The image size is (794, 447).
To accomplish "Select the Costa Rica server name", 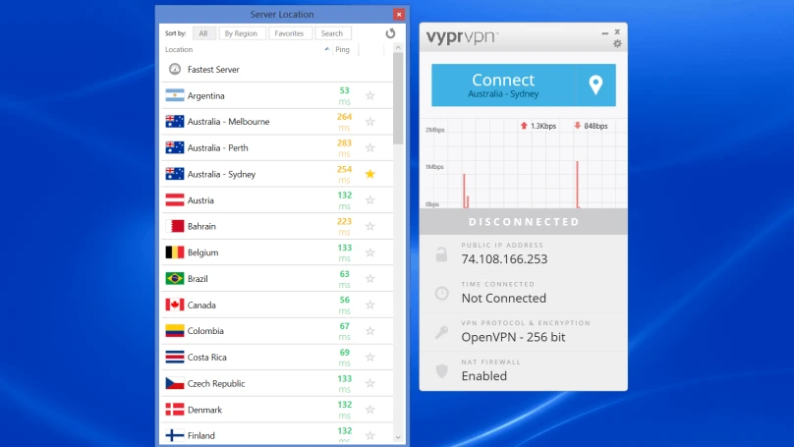I will click(206, 357).
